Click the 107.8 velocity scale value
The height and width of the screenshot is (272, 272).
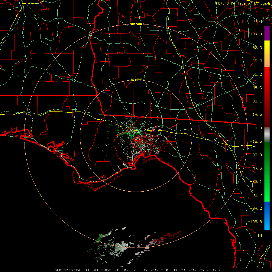coord(256,34)
